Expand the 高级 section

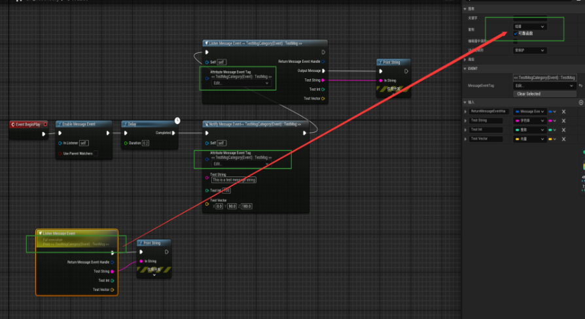(x=465, y=59)
